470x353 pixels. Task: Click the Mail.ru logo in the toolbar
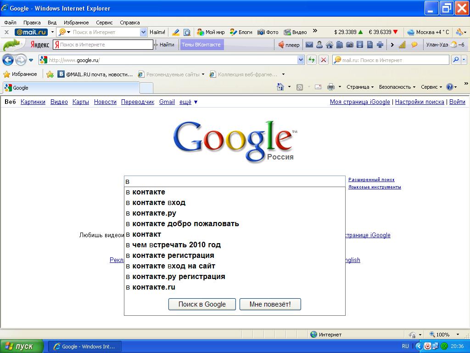click(31, 32)
